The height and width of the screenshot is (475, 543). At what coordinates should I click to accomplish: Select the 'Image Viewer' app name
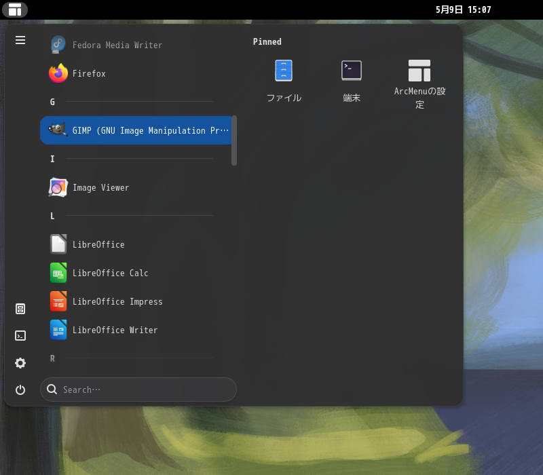tap(100, 188)
